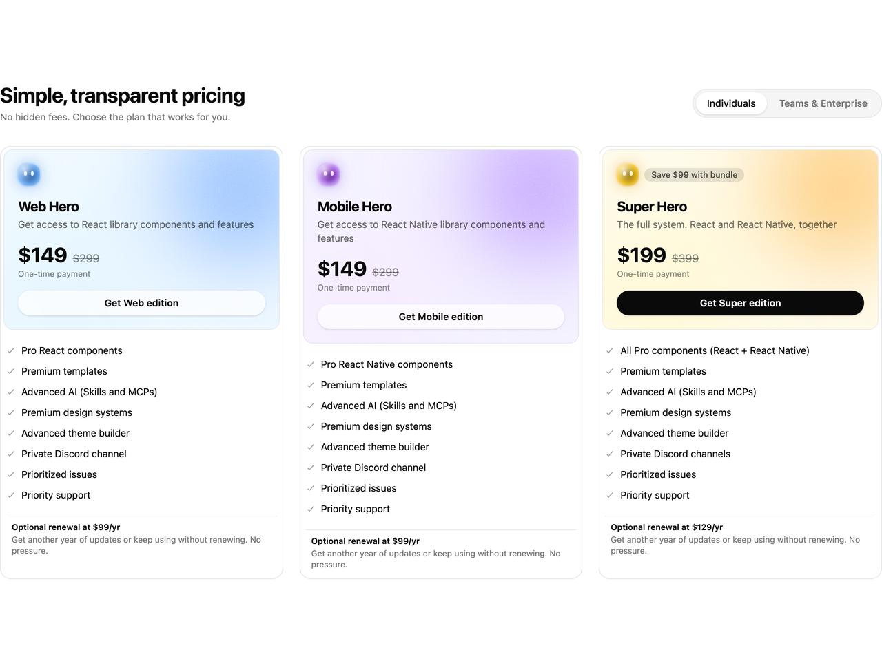Switch to the Individuals pricing tab

pyautogui.click(x=731, y=103)
